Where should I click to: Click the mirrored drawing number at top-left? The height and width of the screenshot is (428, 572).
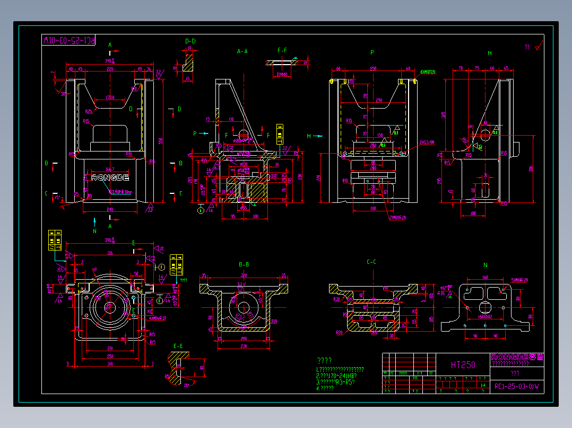pyautogui.click(x=69, y=41)
